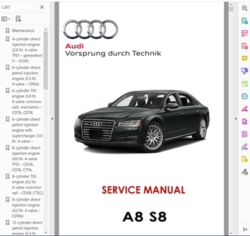Viewport: 250px width, 236px height.
Task: Open the Maintenance bookmark
Action: pyautogui.click(x=23, y=31)
